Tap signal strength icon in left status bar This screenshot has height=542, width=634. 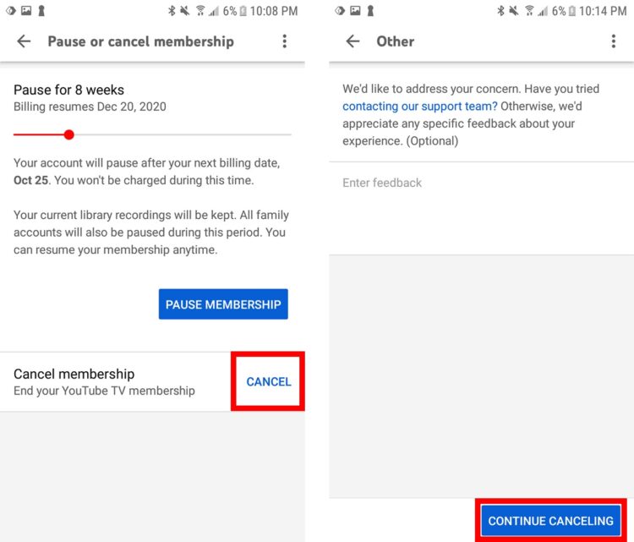point(214,12)
